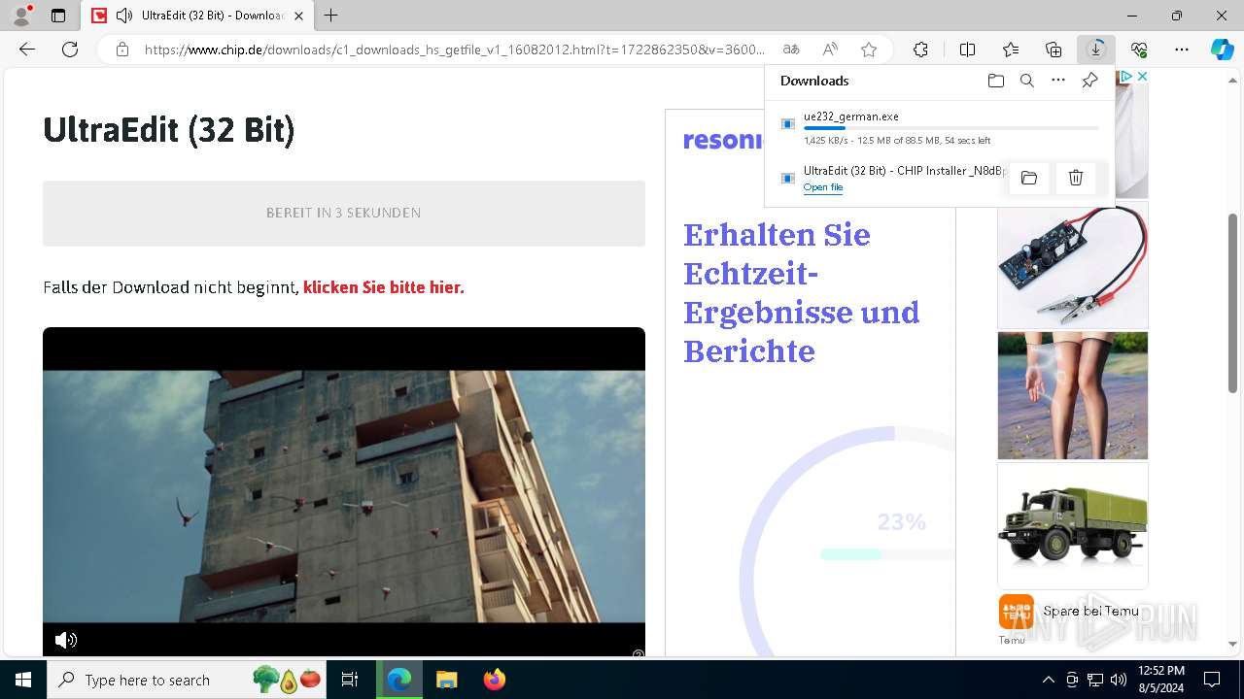1244x699 pixels.
Task: Open the translate page icon
Action: coord(791,50)
